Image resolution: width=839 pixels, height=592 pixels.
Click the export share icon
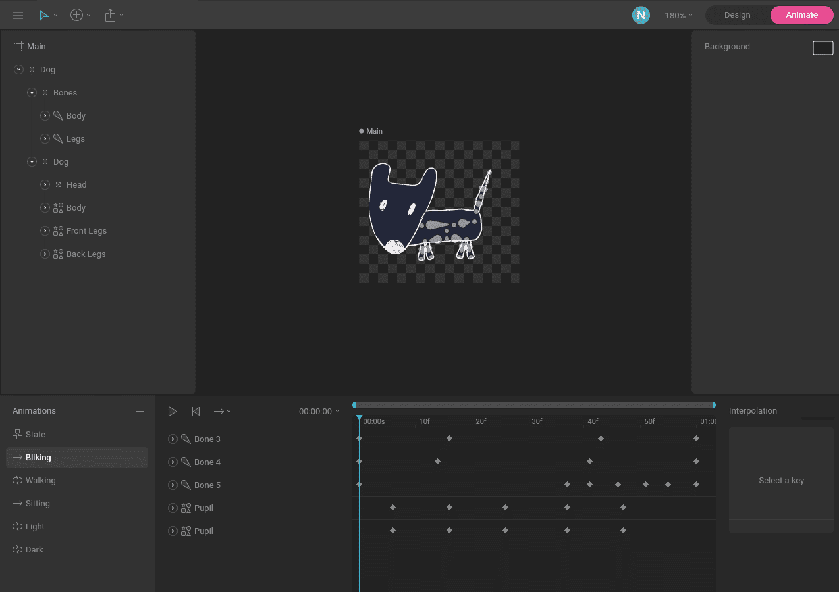coord(111,15)
